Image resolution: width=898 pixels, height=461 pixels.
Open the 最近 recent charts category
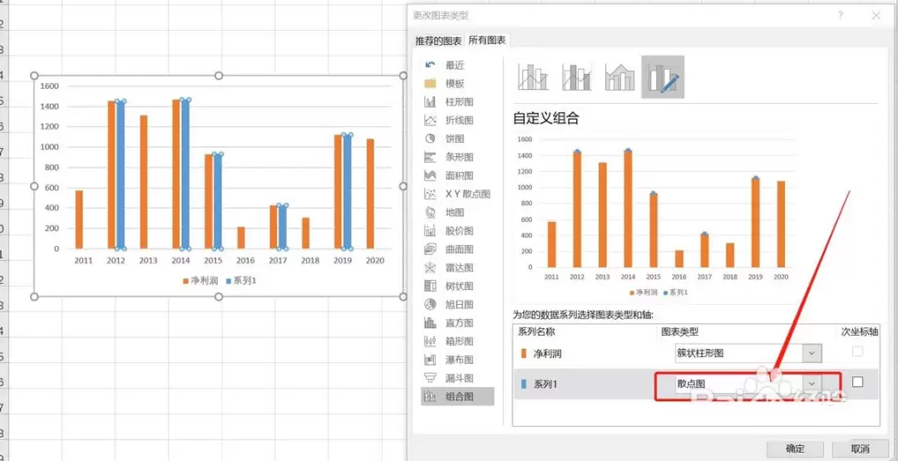coord(457,65)
